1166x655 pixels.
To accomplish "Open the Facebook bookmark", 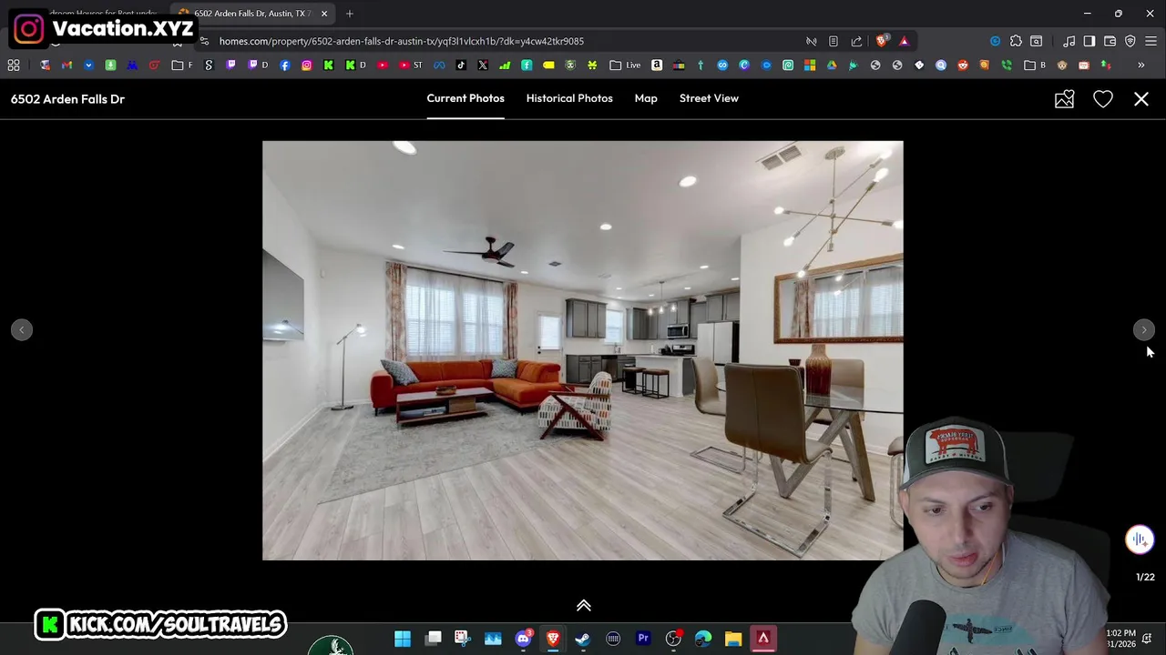I will 285,65.
